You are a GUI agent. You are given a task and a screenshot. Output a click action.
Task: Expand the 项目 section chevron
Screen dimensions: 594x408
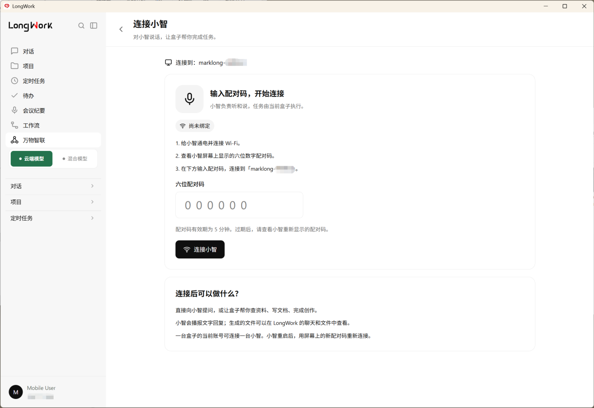pos(92,202)
